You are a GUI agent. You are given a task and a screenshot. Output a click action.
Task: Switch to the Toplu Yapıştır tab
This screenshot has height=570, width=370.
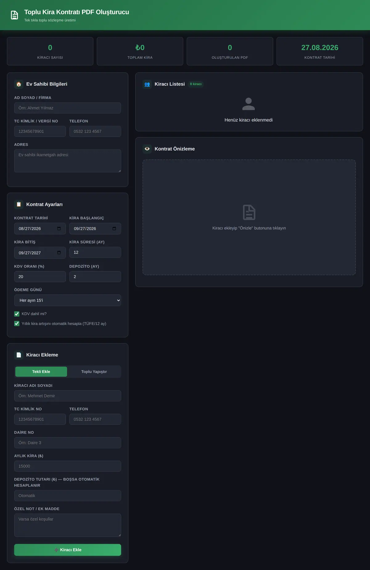coord(94,372)
